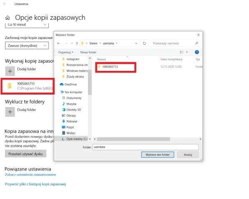Viewport: 249px width, 199px height.
Task: Open the view options dropdown
Action: [187, 52]
